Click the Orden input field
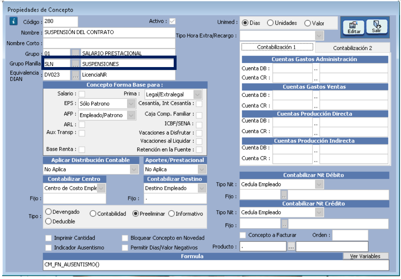 [x=350, y=235]
